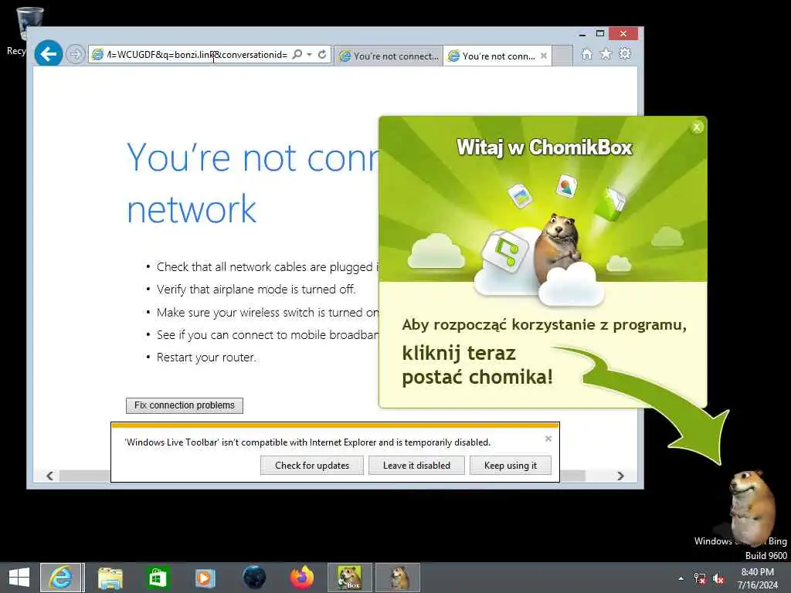791x593 pixels.
Task: Close the active "You're not conn..." tab
Action: pyautogui.click(x=544, y=56)
